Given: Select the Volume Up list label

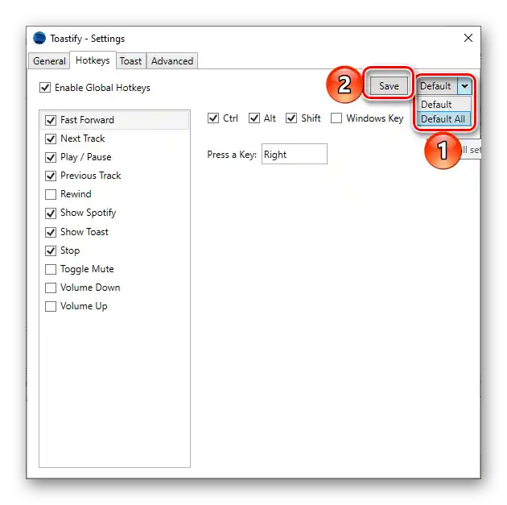Looking at the screenshot, I should point(84,306).
